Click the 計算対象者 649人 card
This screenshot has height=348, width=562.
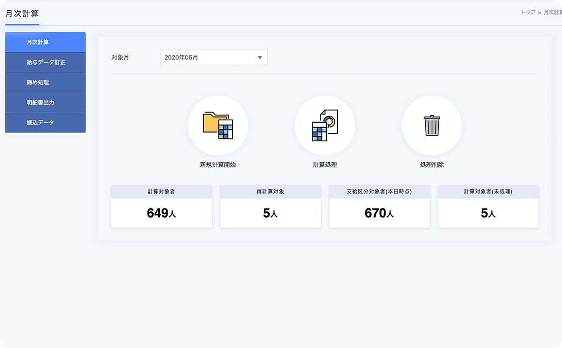pos(162,207)
